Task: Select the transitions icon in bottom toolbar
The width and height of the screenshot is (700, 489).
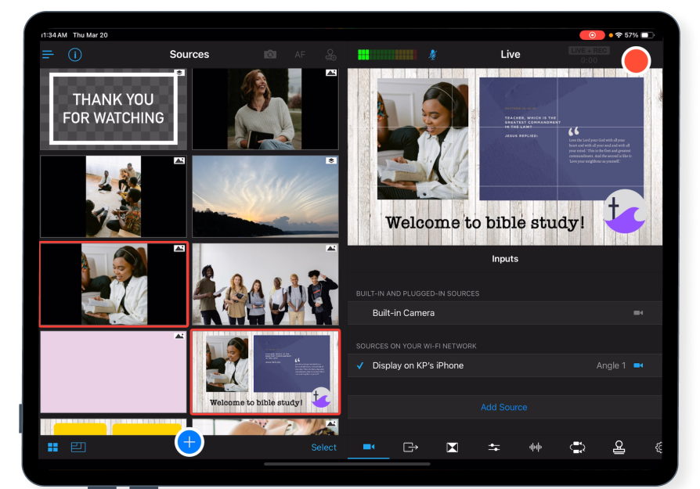Action: [452, 447]
